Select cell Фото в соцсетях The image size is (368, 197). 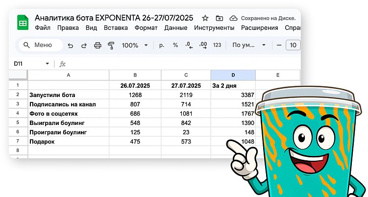pos(68,113)
